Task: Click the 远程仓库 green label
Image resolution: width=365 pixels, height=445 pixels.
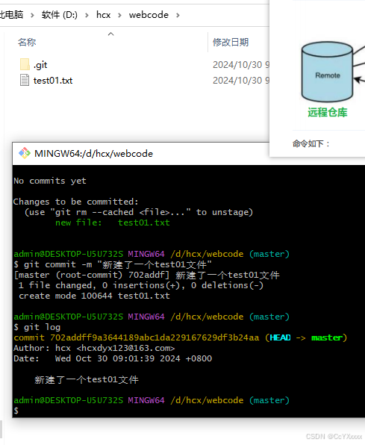Action: click(x=327, y=113)
